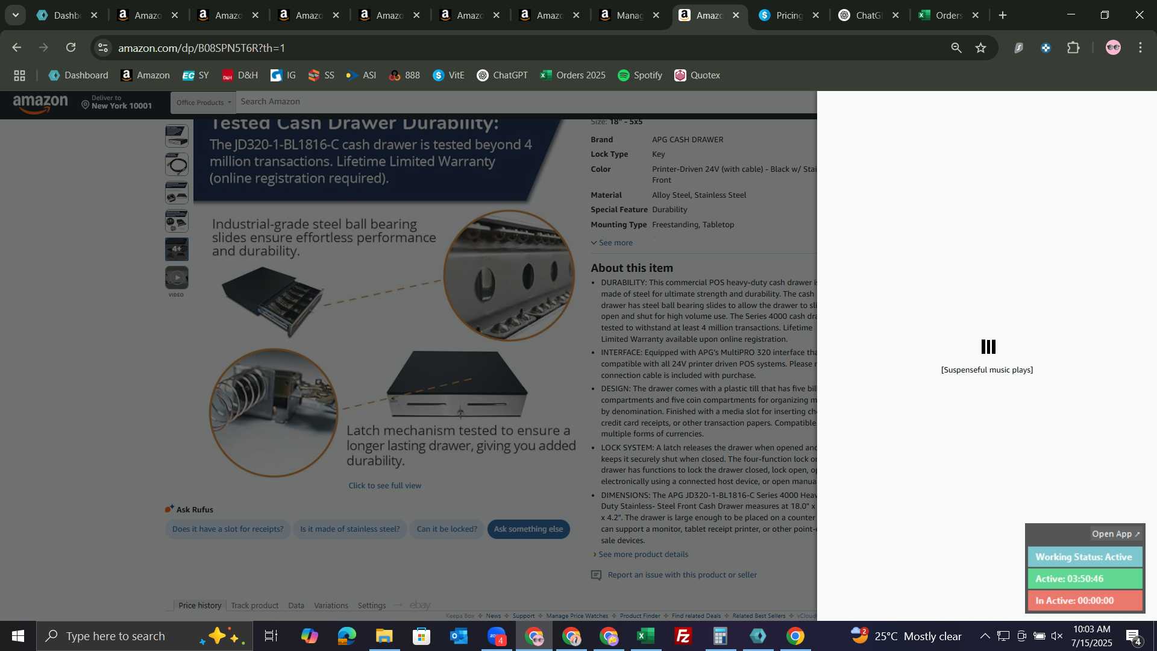Open Microsoft Edge from the taskbar
This screenshot has width=1157, height=651.
tap(346, 636)
